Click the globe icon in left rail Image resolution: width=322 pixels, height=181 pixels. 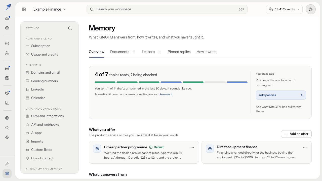[7, 118]
